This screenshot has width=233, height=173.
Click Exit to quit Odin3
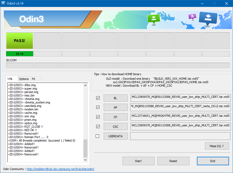click(213, 161)
